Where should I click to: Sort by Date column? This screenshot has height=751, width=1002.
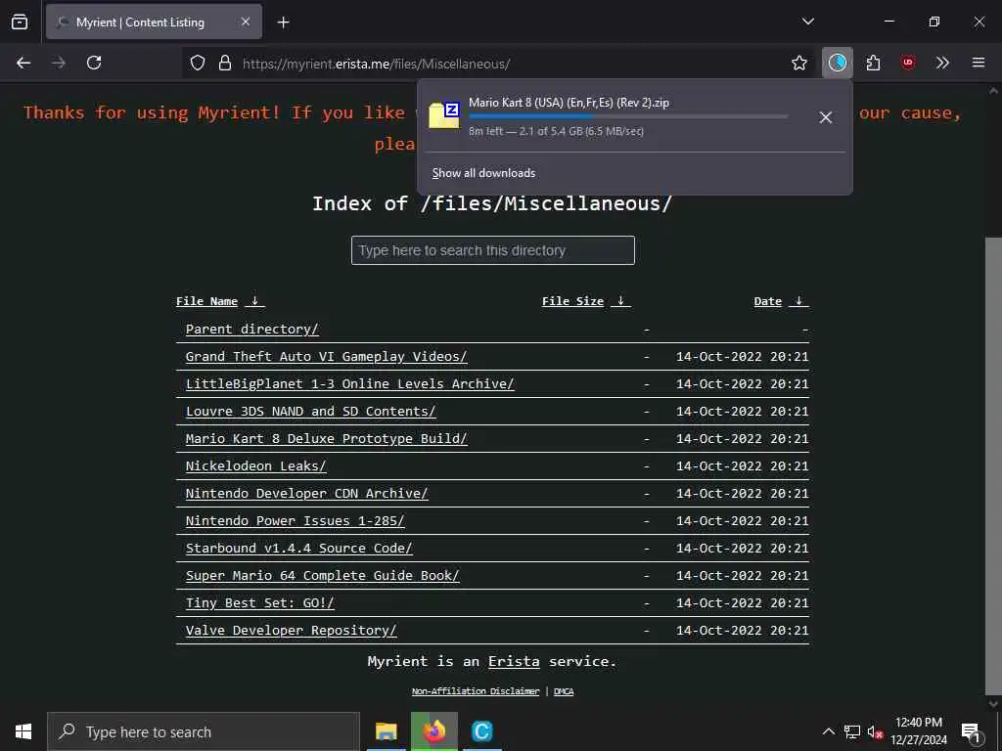[767, 301]
